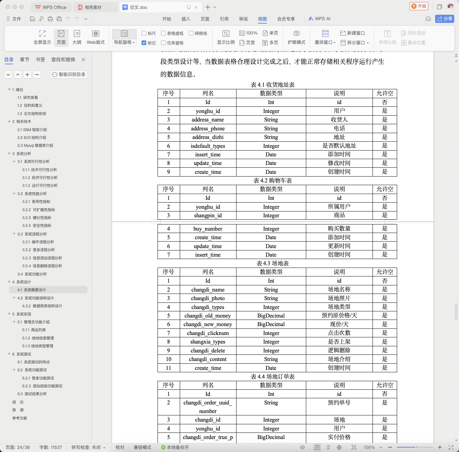Viewport: 459px width, 452px height.
Task: Click the print icon in quick toolbar
Action: tap(50, 19)
